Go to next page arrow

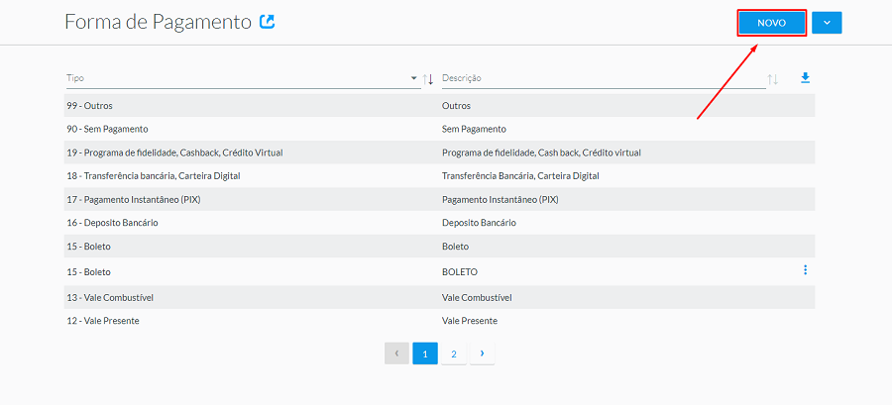click(x=483, y=354)
